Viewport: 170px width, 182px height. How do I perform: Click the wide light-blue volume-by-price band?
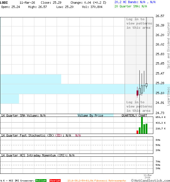[x=62, y=89]
